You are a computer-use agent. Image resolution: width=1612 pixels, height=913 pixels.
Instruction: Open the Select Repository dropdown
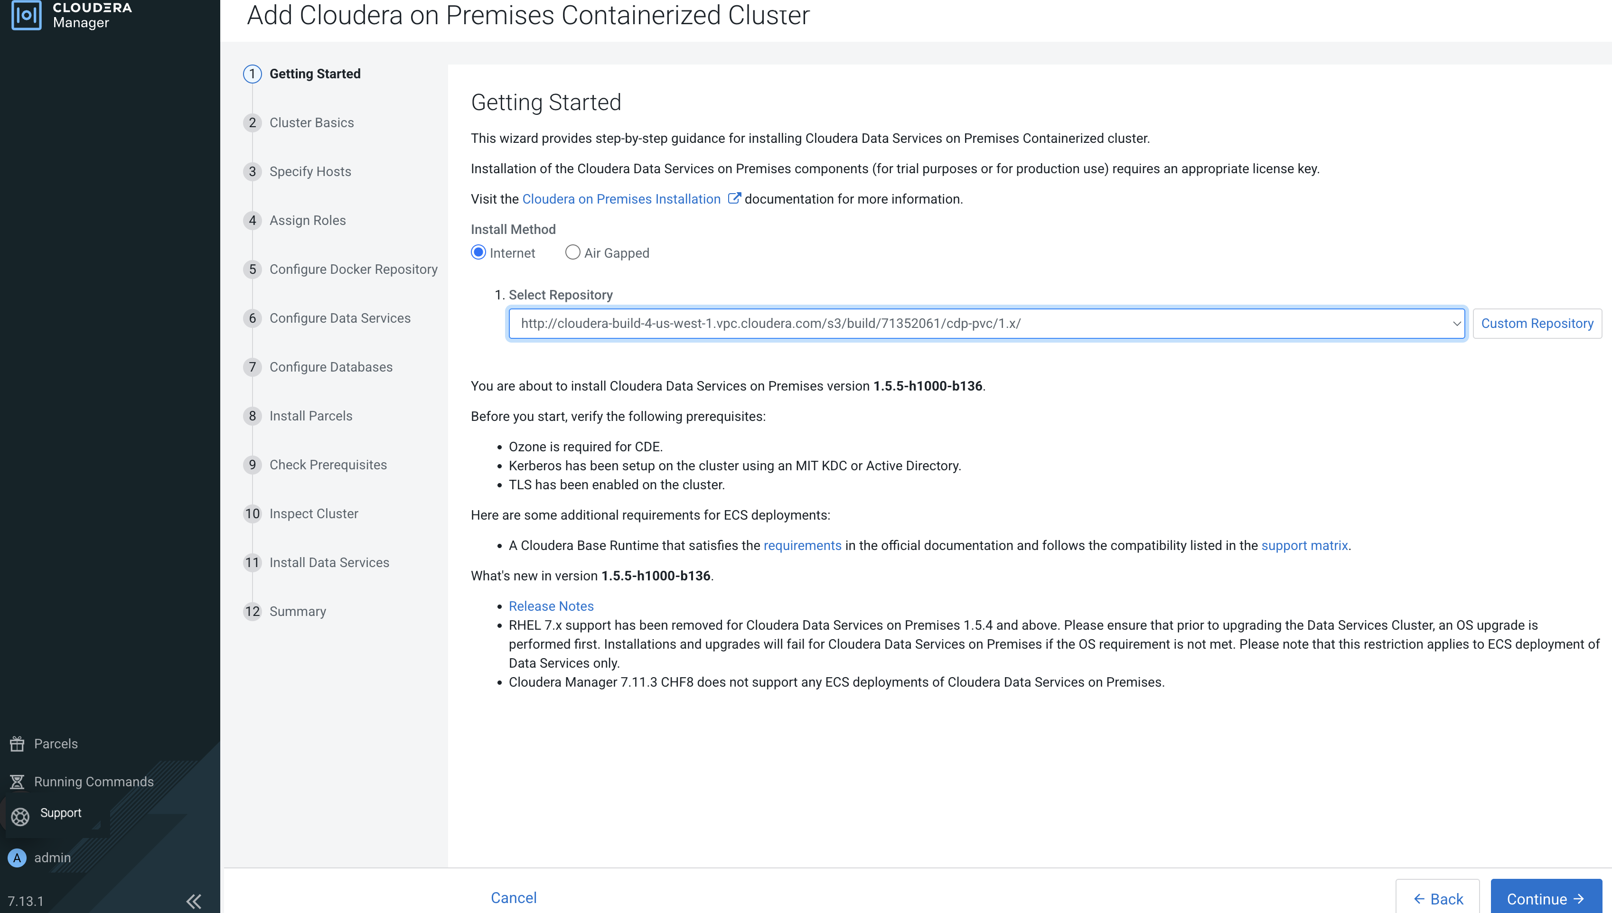[986, 324]
